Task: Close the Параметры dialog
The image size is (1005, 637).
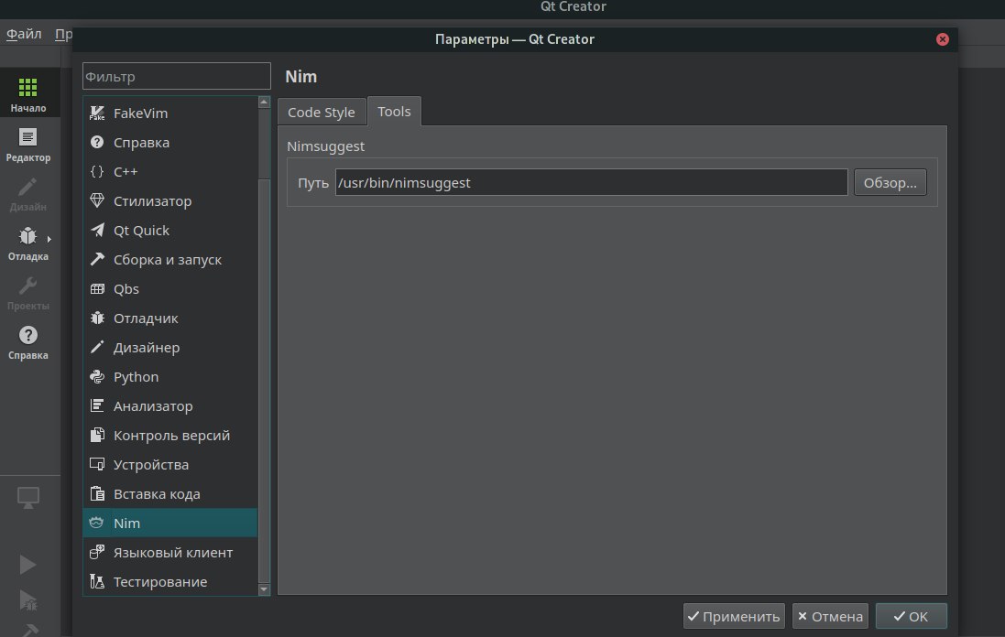Action: pyautogui.click(x=942, y=39)
